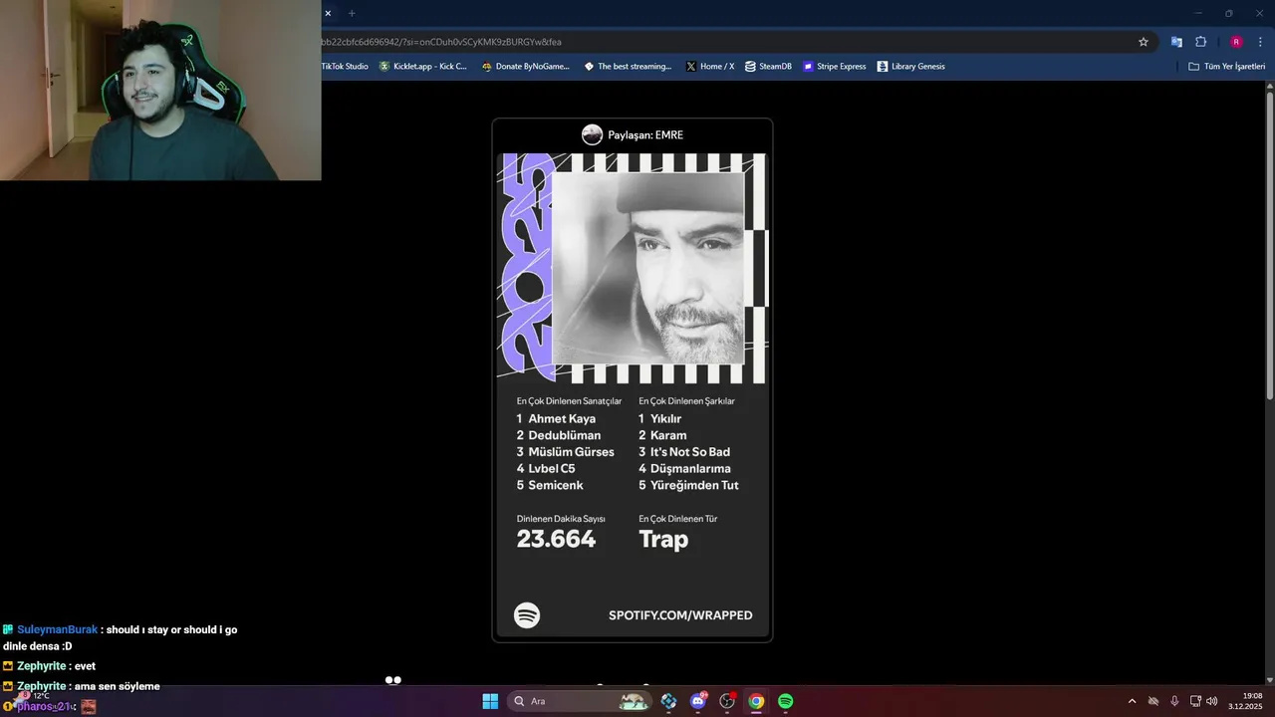Open Spotify from the taskbar
The image size is (1275, 717).
(785, 701)
